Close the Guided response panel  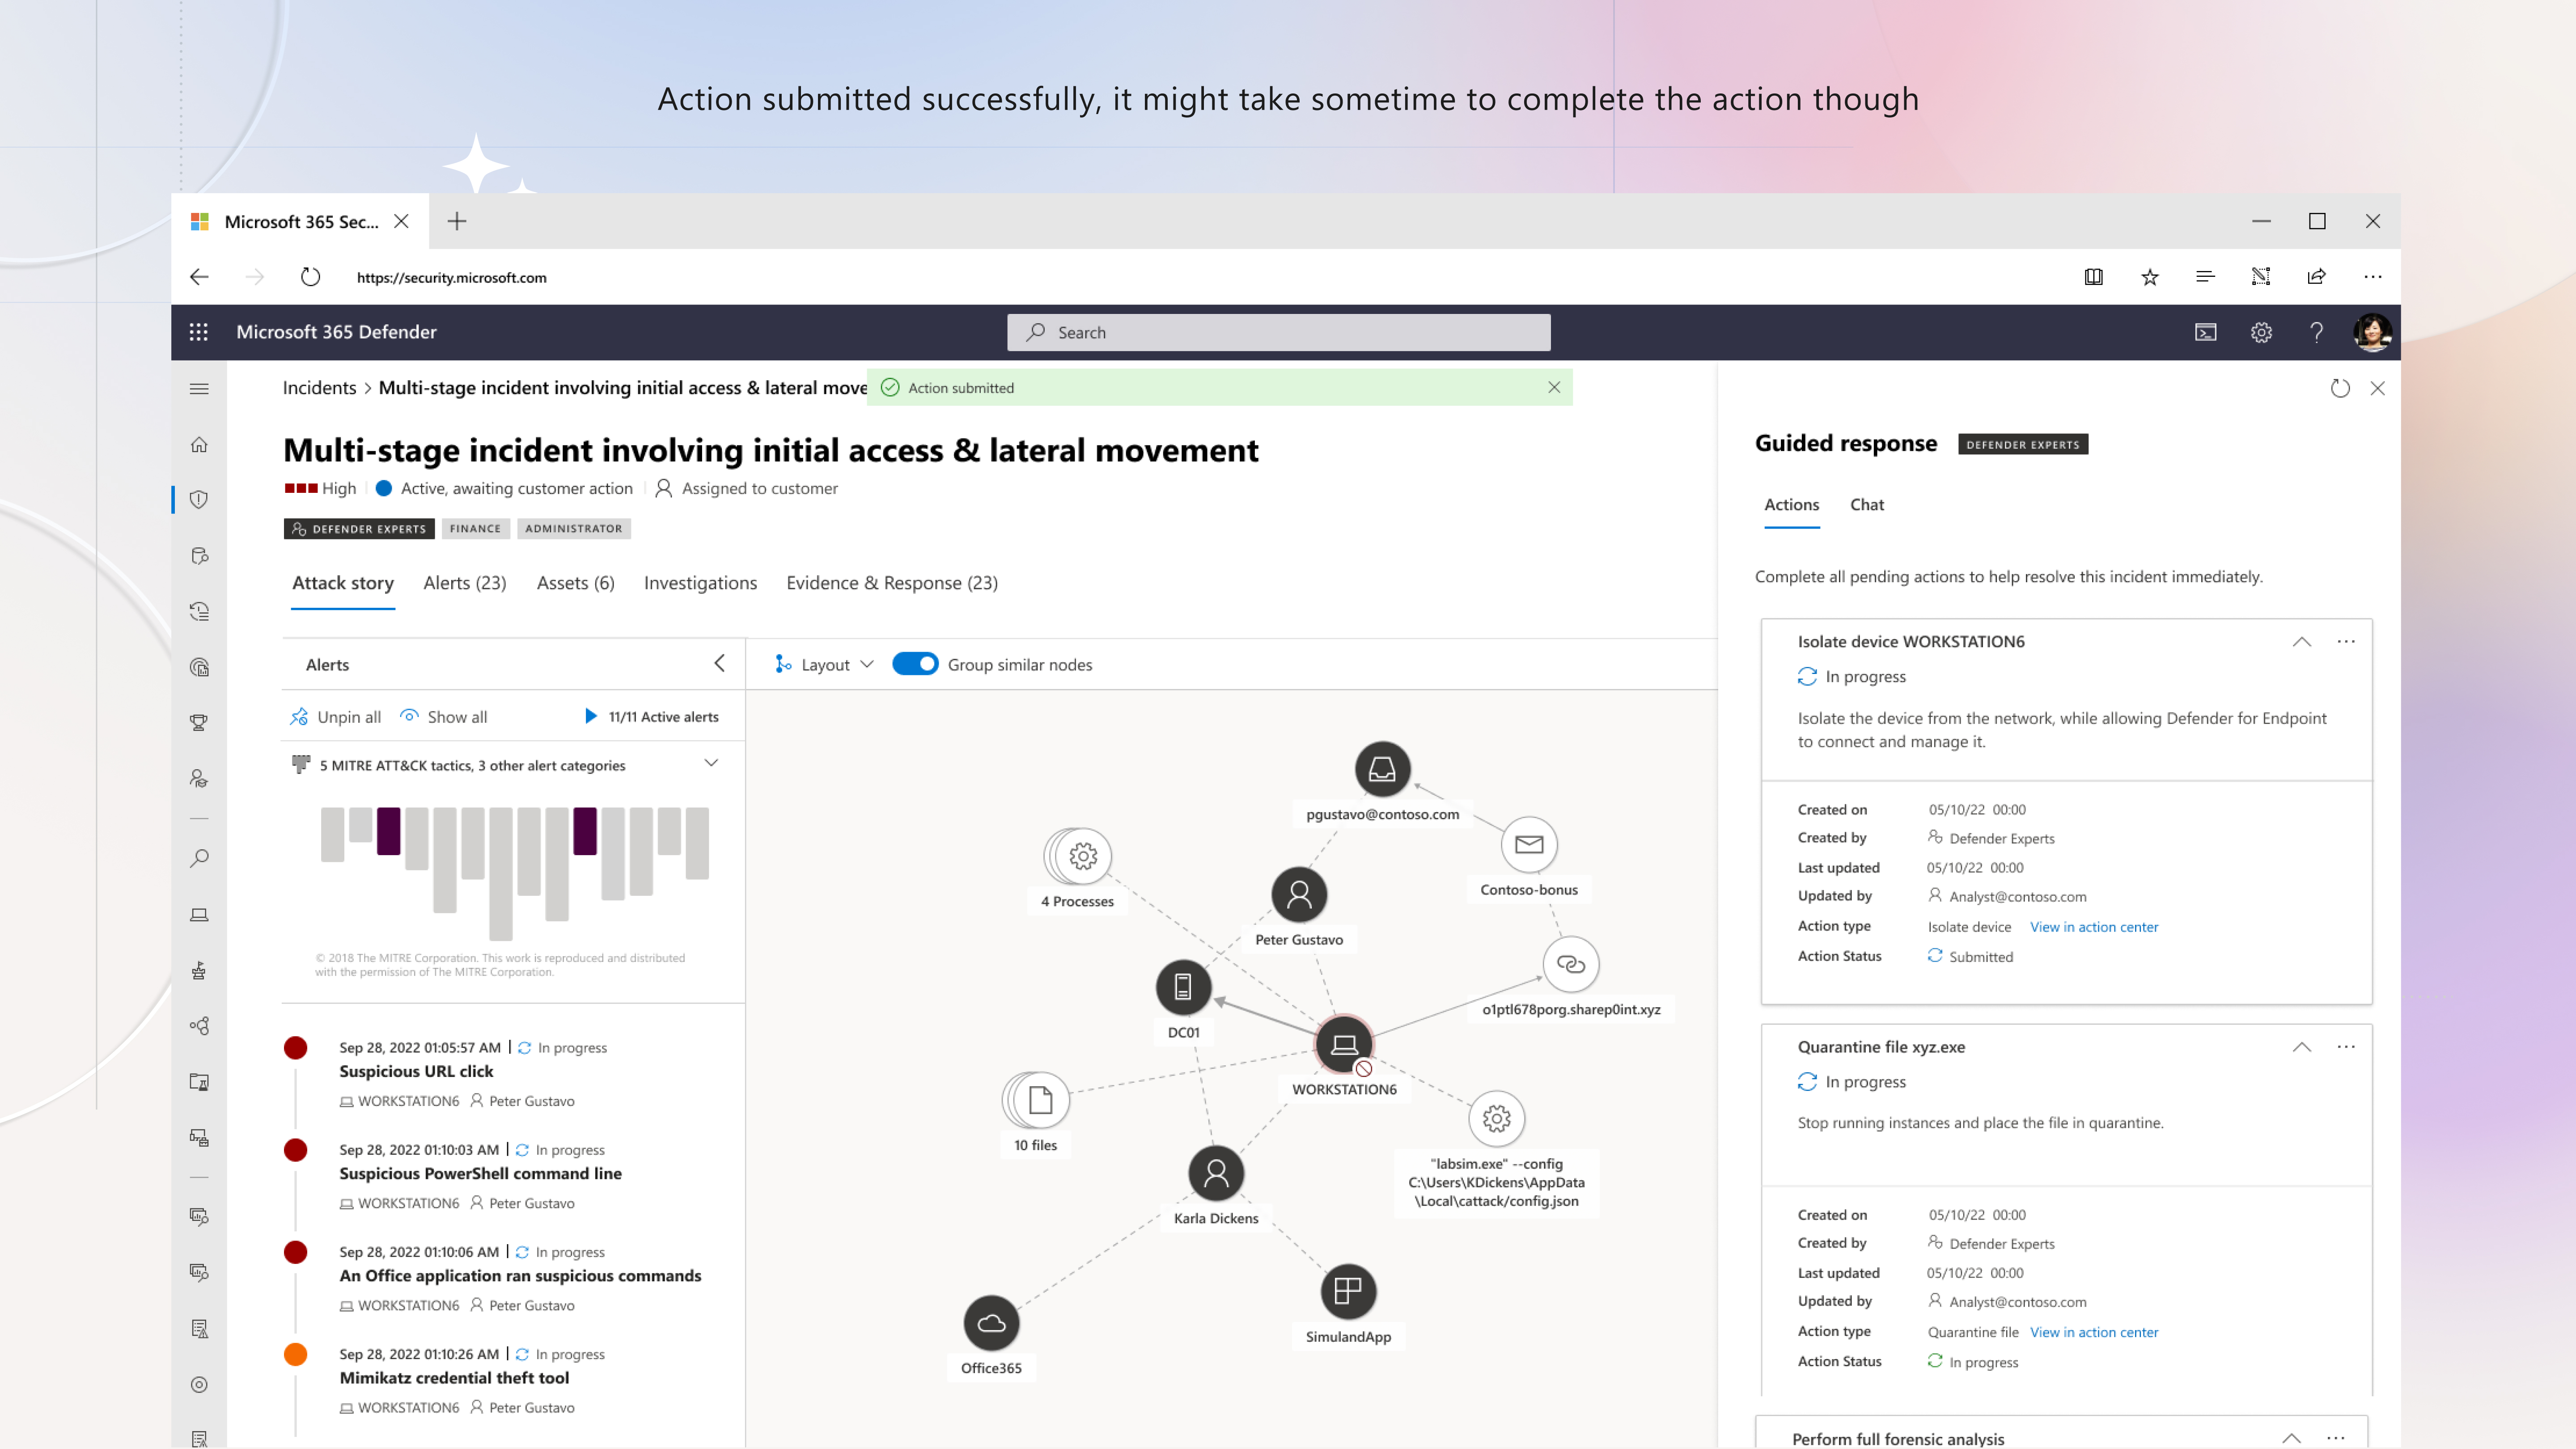2377,388
